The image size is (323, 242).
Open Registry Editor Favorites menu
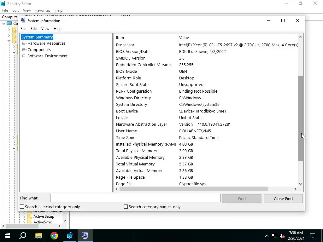[43, 10]
